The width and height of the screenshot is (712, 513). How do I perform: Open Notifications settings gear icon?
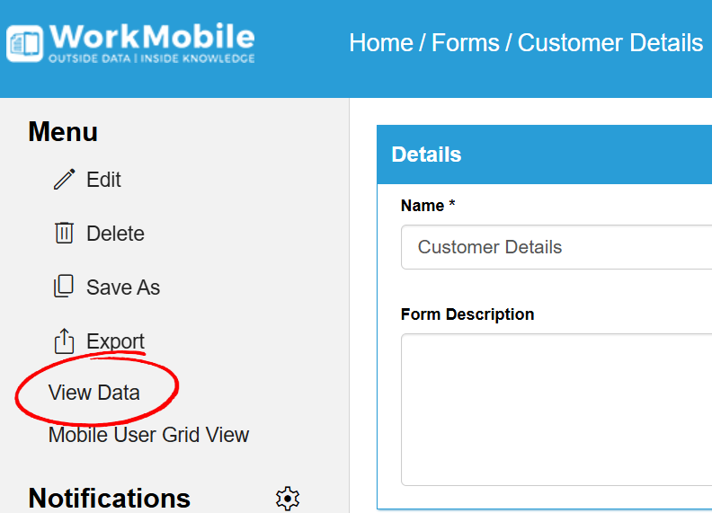click(288, 499)
